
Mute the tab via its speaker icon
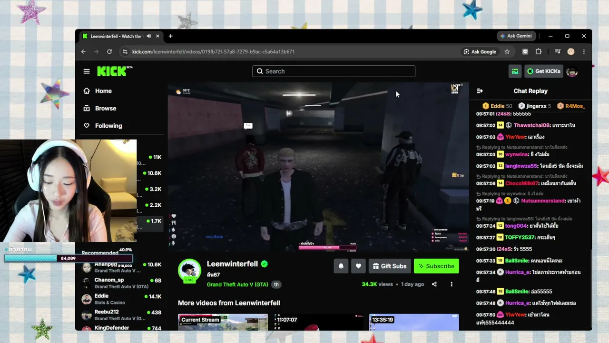pyautogui.click(x=149, y=36)
